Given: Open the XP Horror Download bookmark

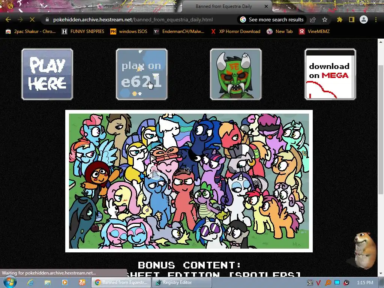Looking at the screenshot, I should 235,31.
